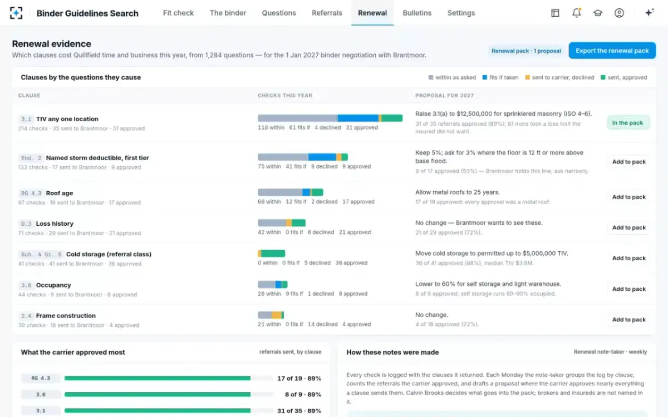Click the 'RG 4.3' tag in the Roof age row
Viewport: 668px width, 417px height.
coord(31,193)
